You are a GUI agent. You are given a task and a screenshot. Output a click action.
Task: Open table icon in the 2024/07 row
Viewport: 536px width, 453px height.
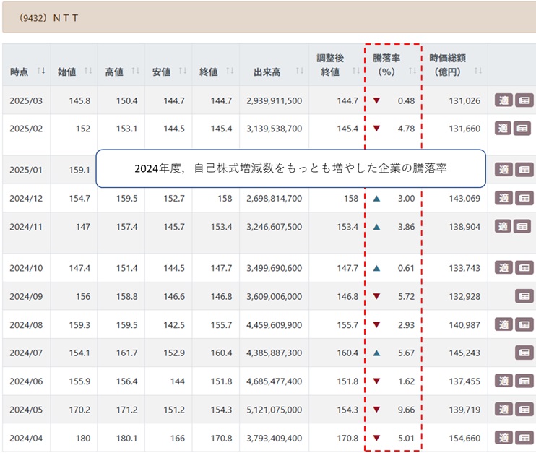pos(524,353)
